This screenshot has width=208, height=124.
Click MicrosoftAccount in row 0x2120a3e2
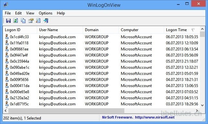136,98
